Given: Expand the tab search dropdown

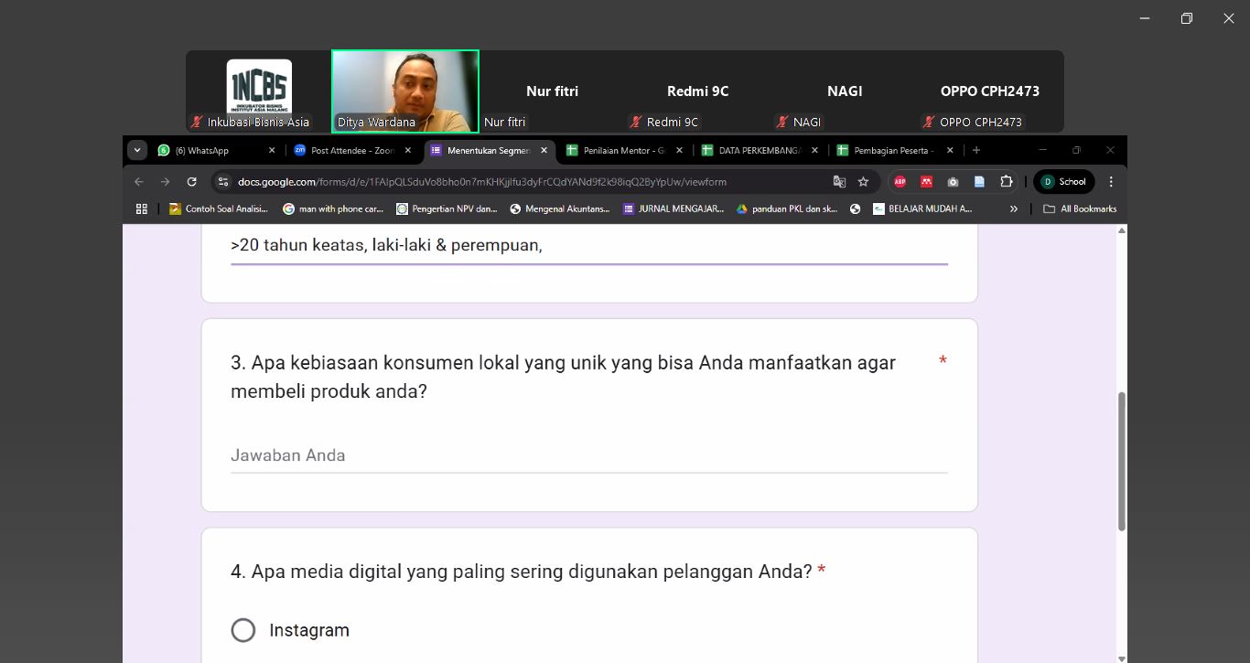Looking at the screenshot, I should 137,150.
